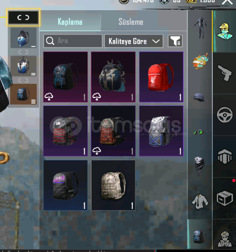236x252 pixels.
Task: Expand the Kaliteye Göre sort dropdown
Action: [x=134, y=41]
